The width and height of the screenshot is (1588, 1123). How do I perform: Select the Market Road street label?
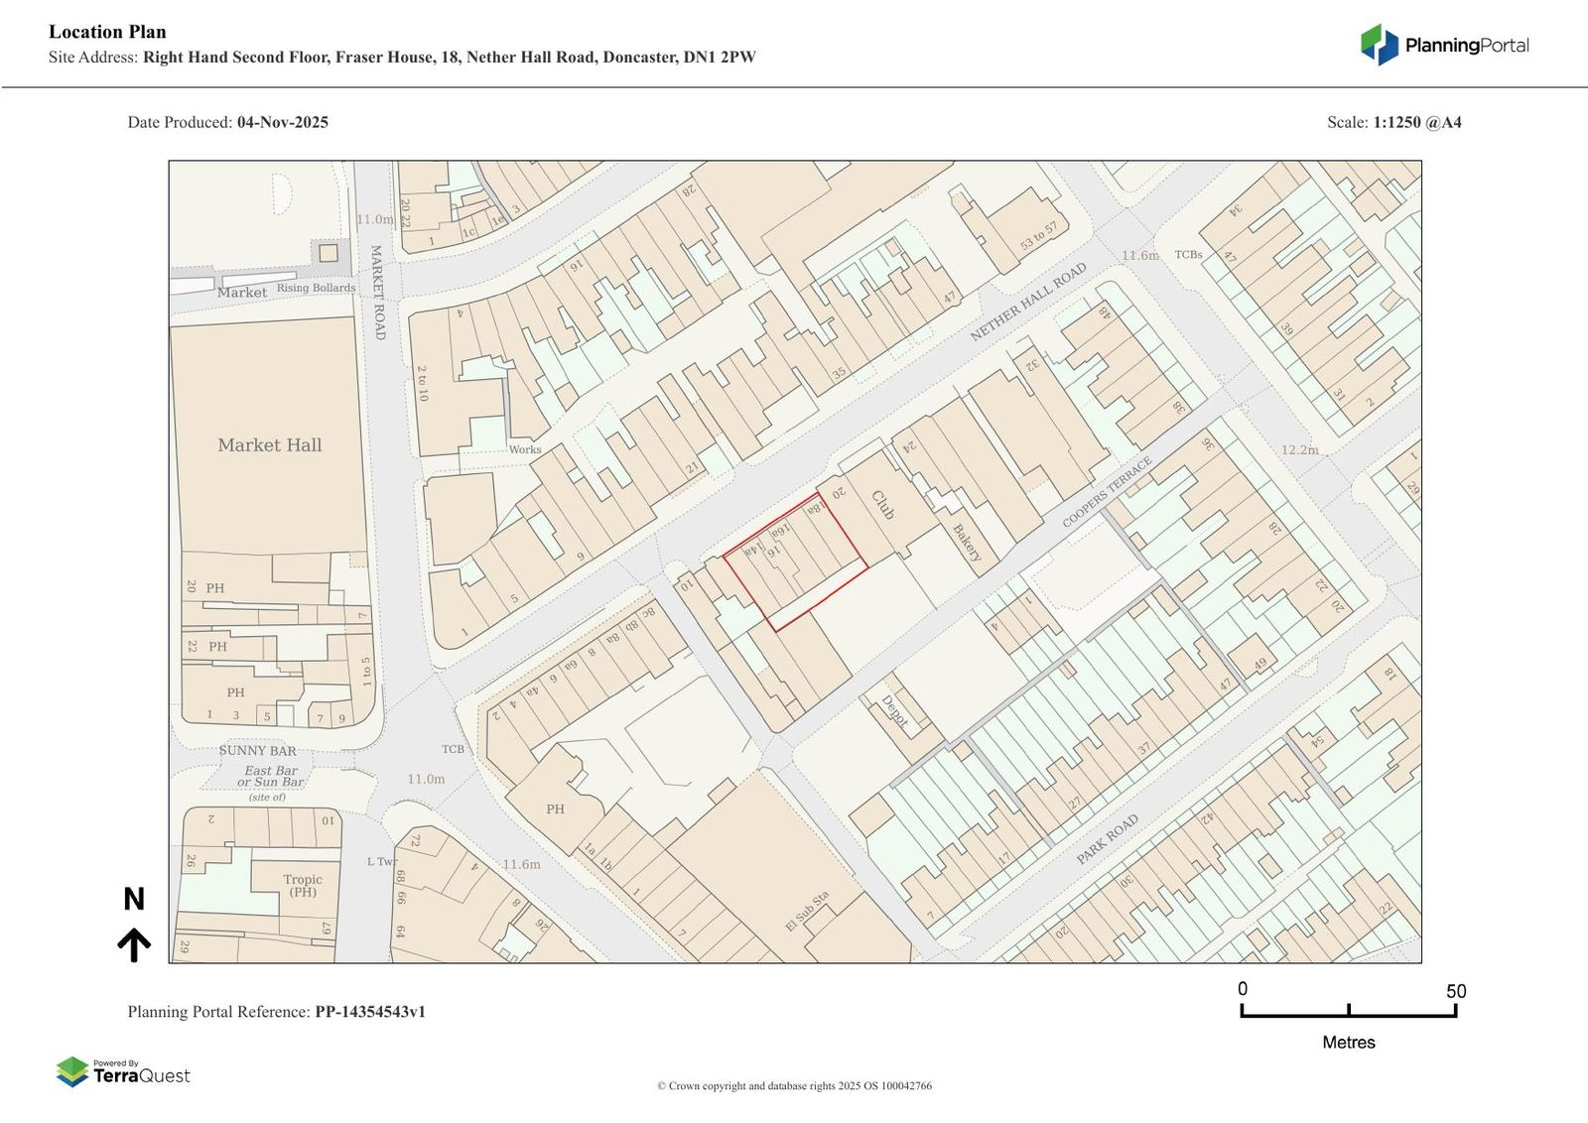click(x=377, y=293)
